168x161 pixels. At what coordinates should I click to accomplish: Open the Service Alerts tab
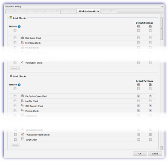pyautogui.click(x=109, y=11)
